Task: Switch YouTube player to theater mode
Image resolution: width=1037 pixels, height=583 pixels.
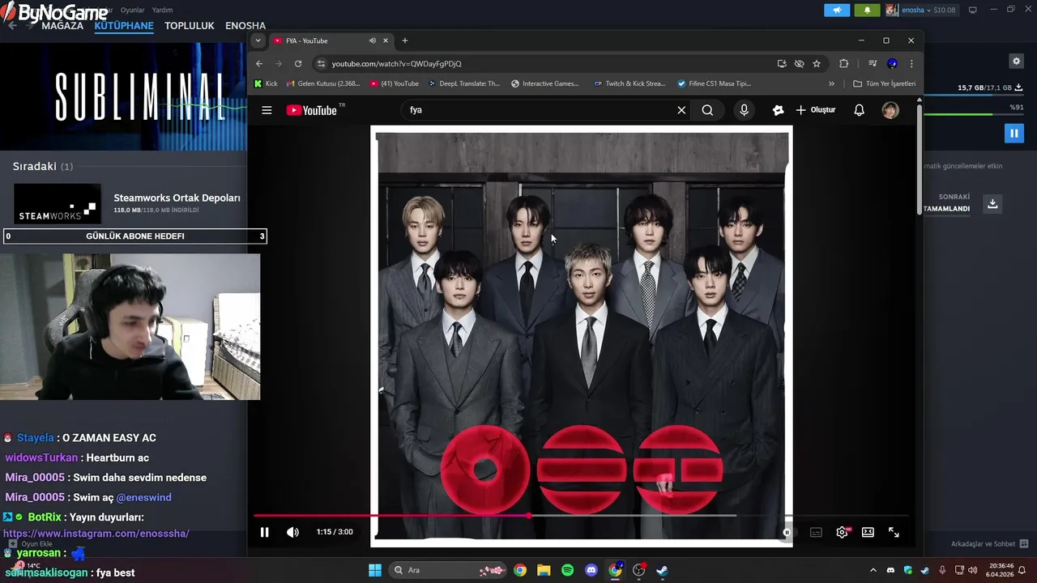Action: point(868,532)
